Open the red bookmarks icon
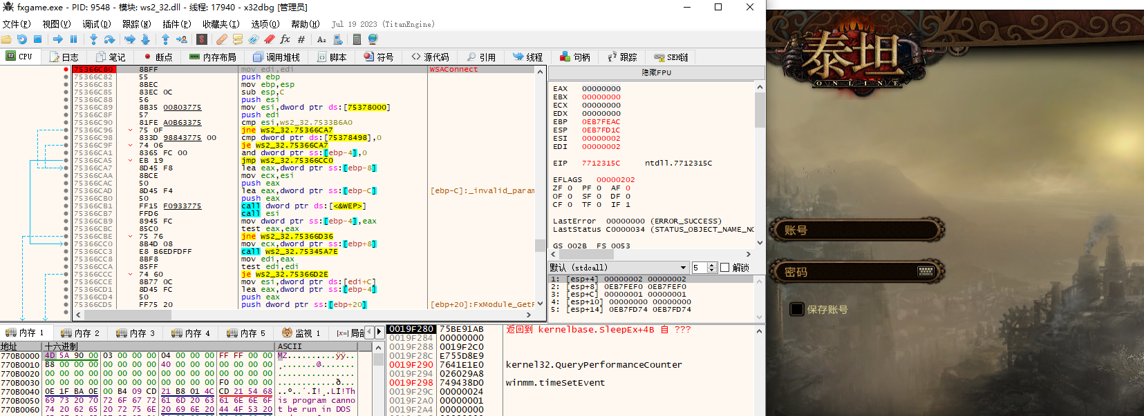Screen dimensions: 1144x416 pyautogui.click(x=270, y=39)
